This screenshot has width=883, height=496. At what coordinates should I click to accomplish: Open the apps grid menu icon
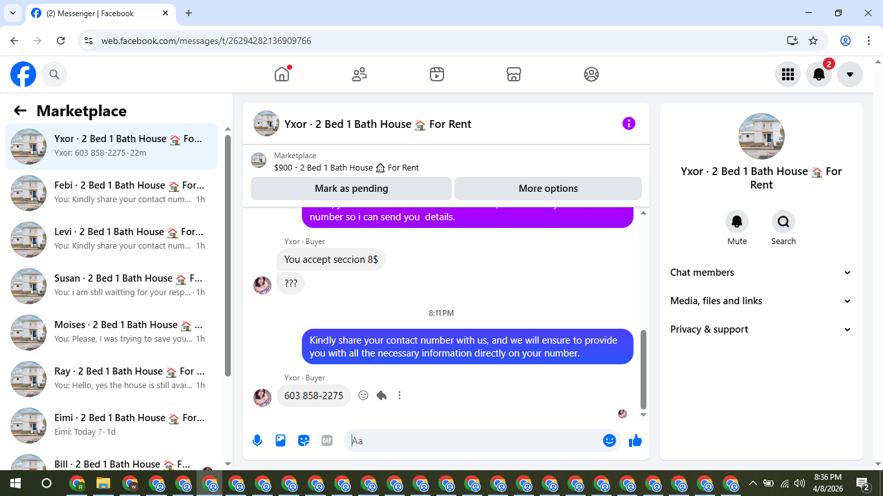[x=787, y=74]
